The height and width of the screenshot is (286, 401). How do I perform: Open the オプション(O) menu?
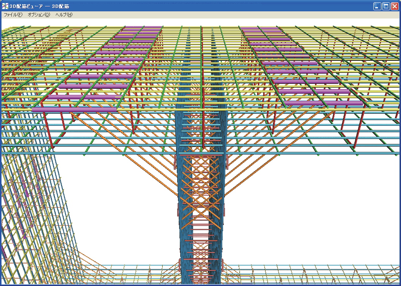coord(39,15)
